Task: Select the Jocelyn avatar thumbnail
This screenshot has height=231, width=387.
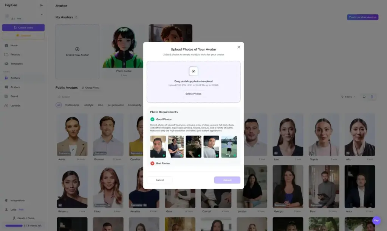Action: tap(252, 187)
